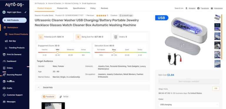Select the second product thumbnail

217,27
